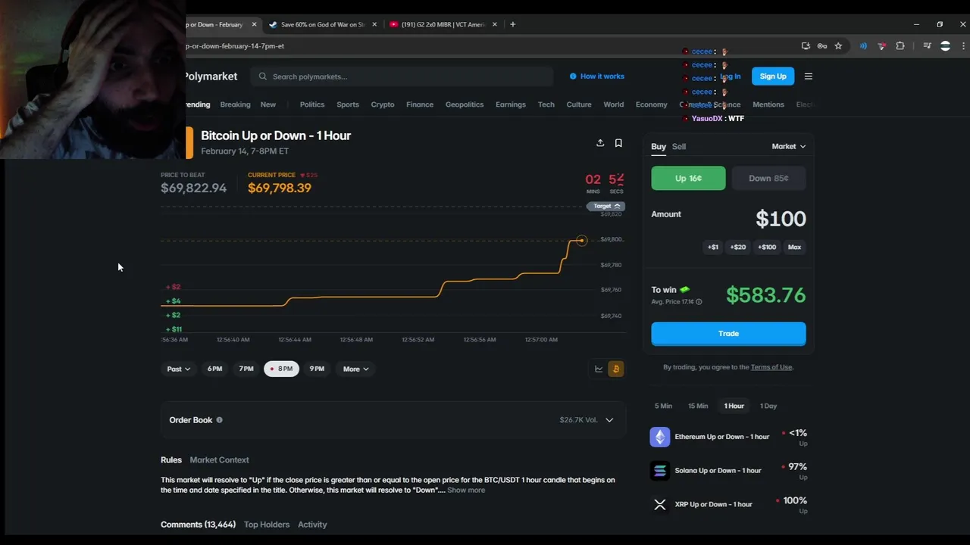
Task: Click the Order Book info icon
Action: point(219,420)
